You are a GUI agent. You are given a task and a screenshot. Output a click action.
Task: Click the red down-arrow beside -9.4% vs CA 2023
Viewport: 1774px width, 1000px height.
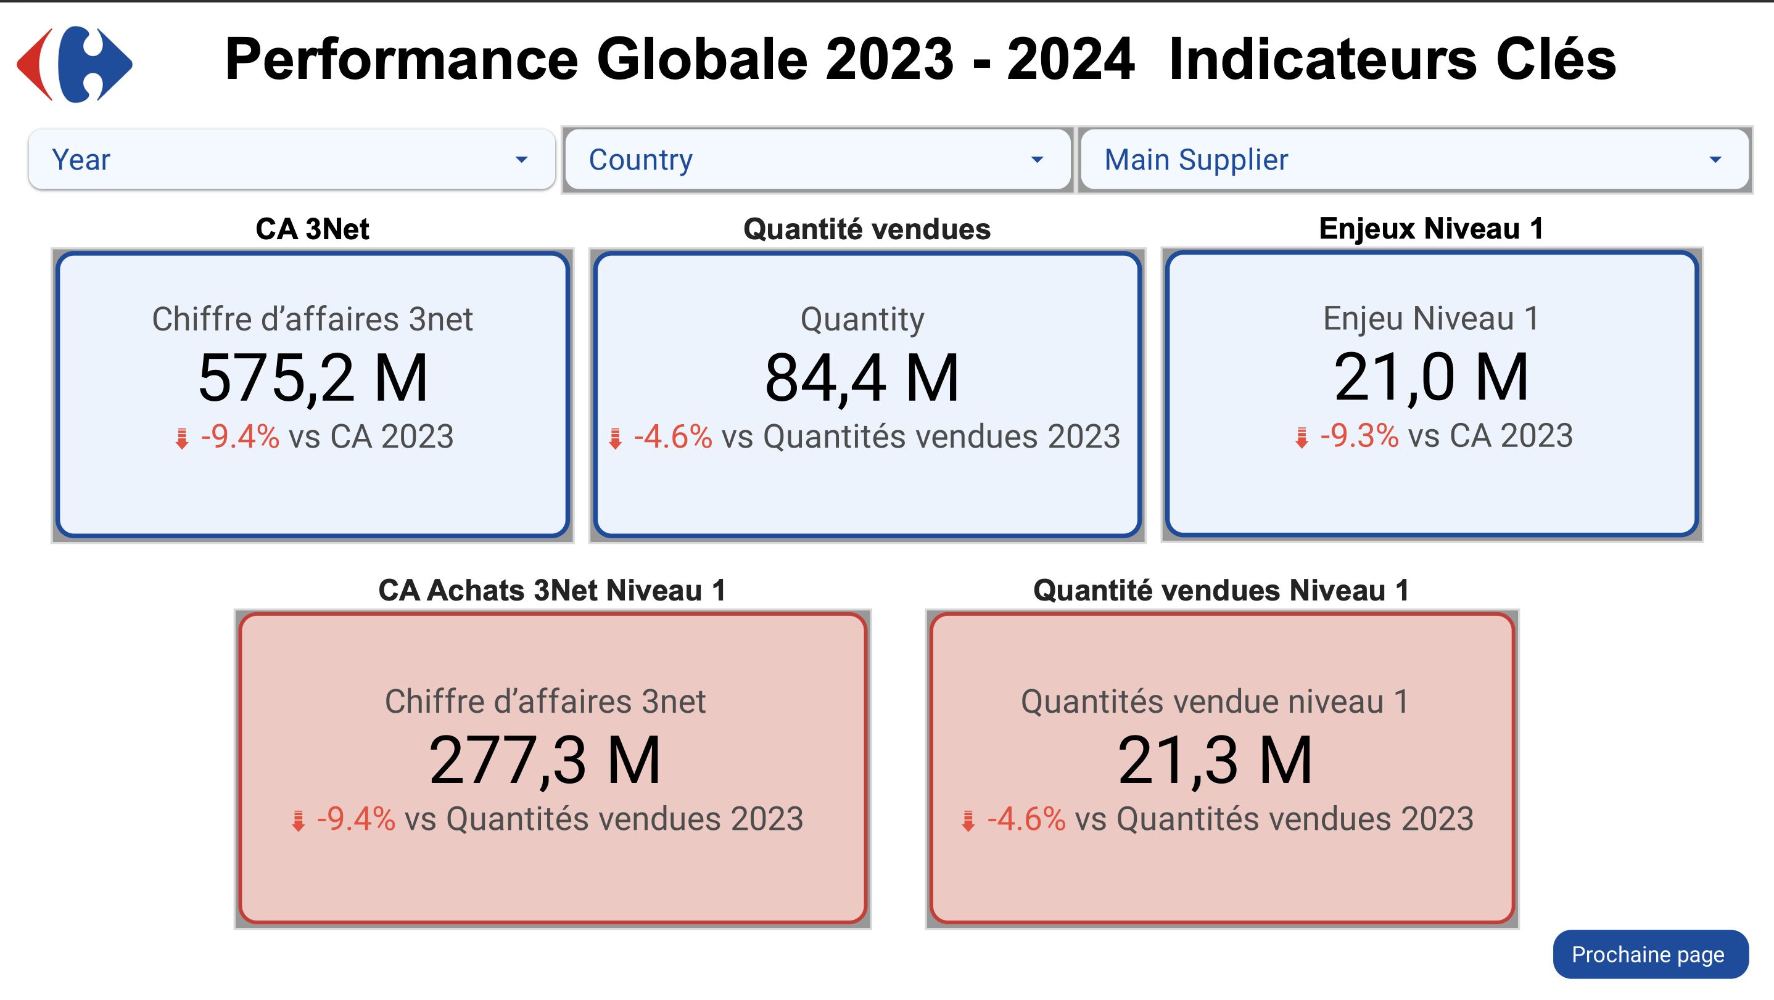(x=182, y=438)
